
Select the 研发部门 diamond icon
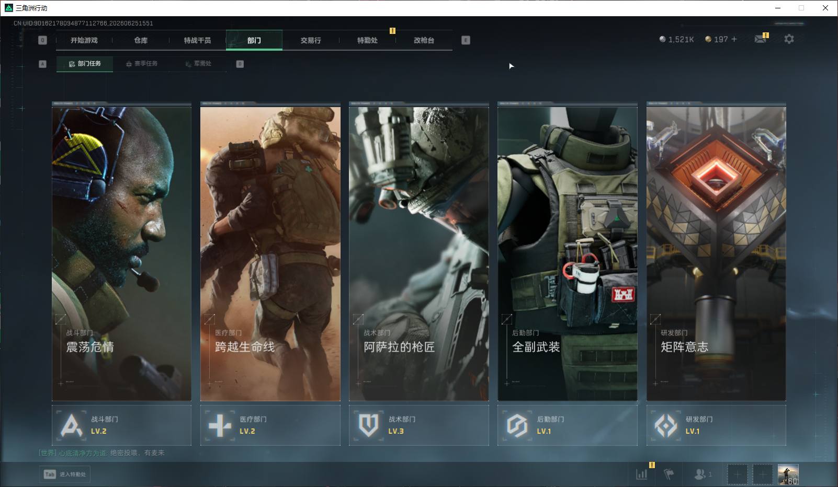coord(666,425)
